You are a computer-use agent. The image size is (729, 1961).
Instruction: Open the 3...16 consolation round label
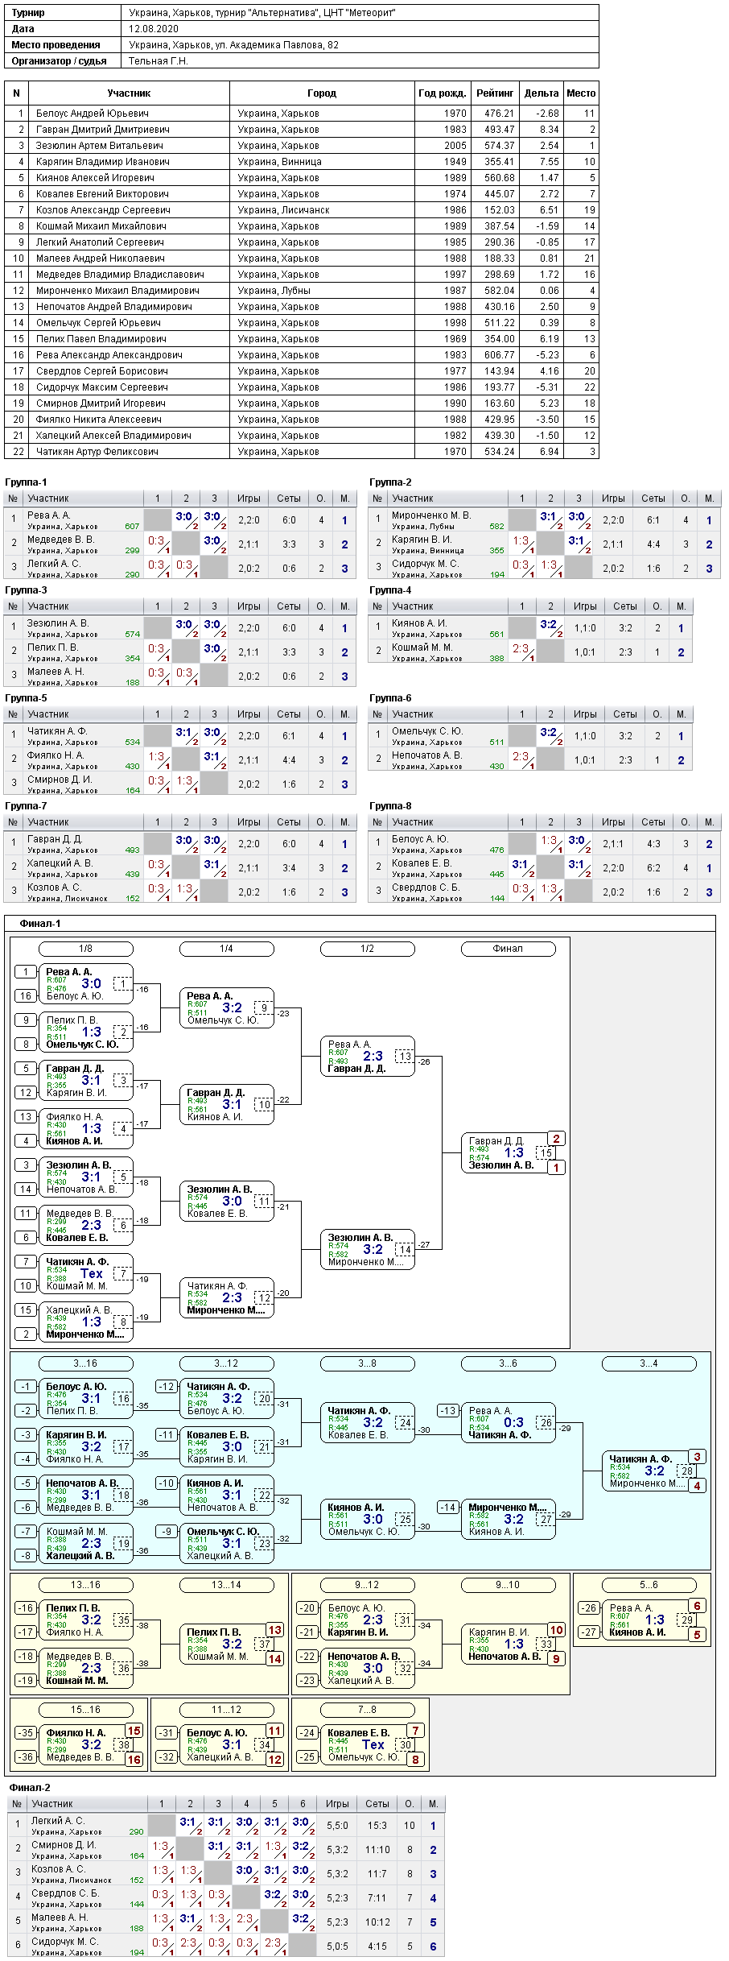click(86, 1363)
